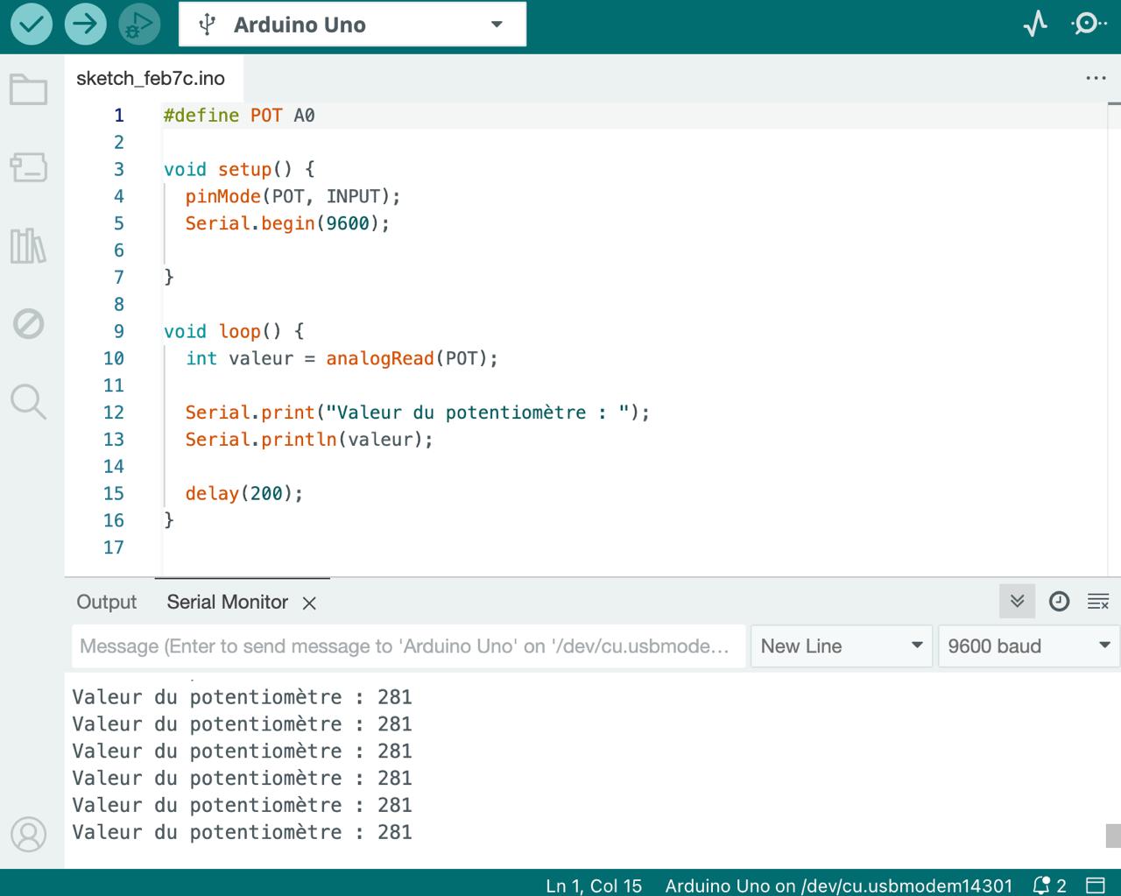Toggle autoscroll in Serial Monitor
Viewport: 1121px width, 896px height.
(x=1017, y=601)
